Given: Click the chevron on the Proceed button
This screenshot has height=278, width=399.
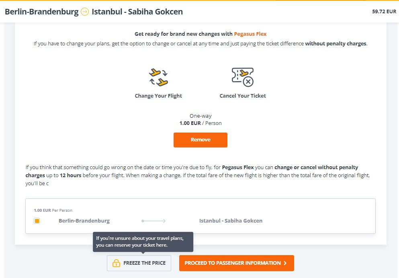Looking at the screenshot, I should [x=285, y=263].
